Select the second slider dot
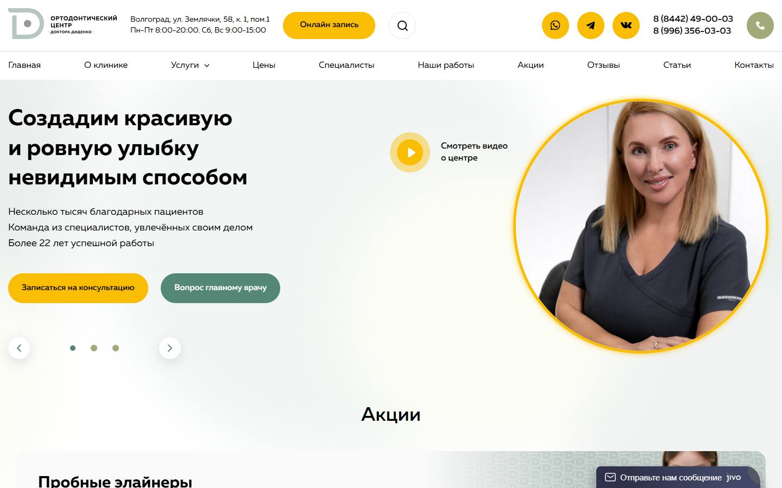The image size is (782, 488). click(x=94, y=348)
